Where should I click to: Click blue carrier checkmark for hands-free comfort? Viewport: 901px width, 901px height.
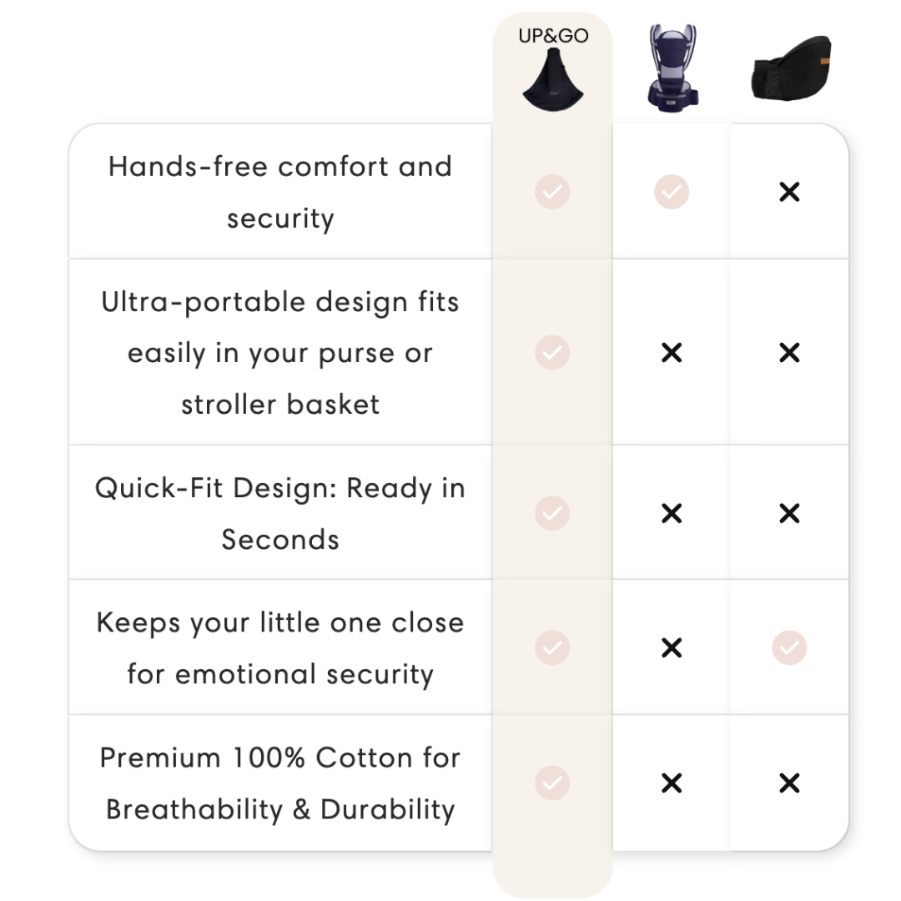point(671,193)
